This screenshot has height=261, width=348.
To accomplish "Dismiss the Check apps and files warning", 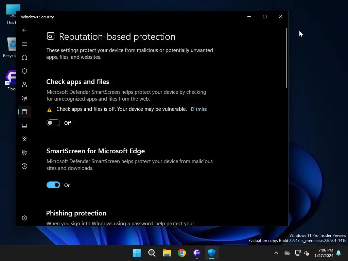I will point(199,109).
